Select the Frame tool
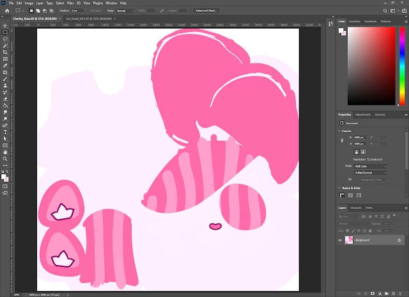 5,59
